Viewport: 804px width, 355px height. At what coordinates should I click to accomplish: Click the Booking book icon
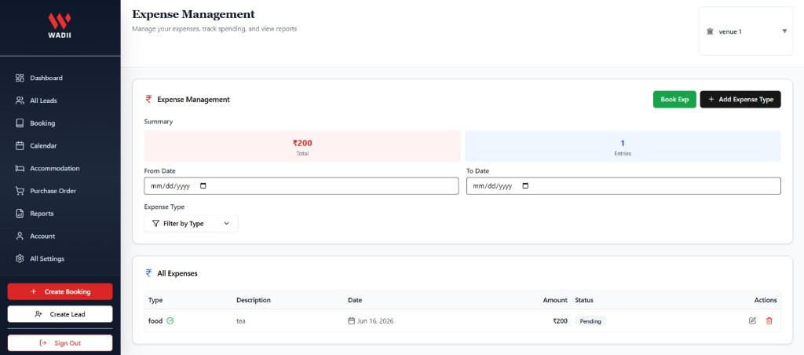(20, 123)
